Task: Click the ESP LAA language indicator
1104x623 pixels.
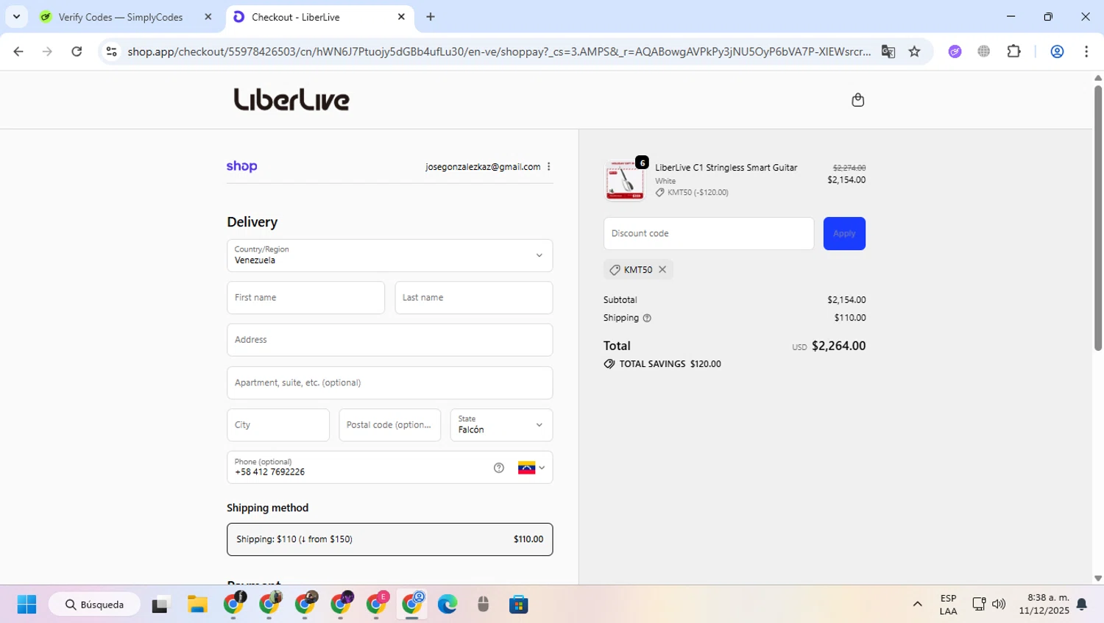Action: [x=948, y=605]
